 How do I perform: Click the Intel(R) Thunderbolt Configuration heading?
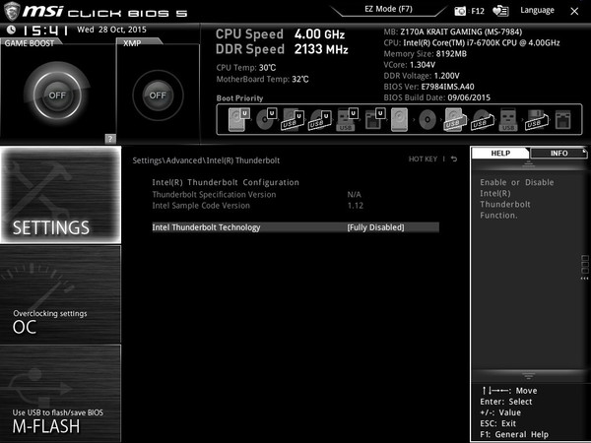coord(226,182)
